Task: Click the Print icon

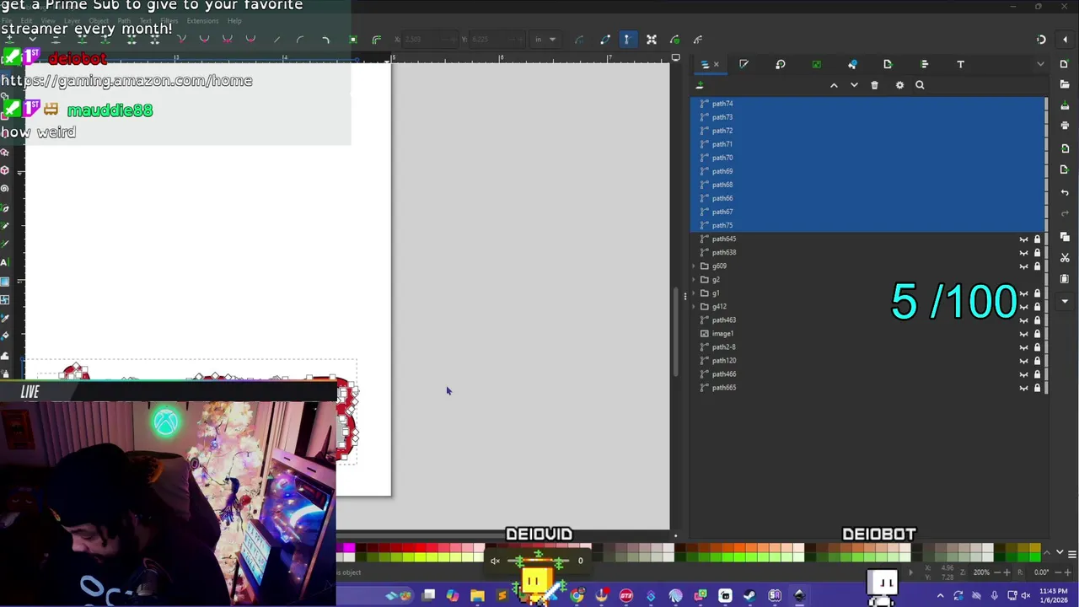Action: (x=1065, y=126)
